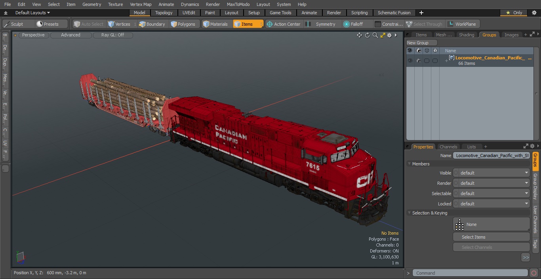Toggle Select Through mode
This screenshot has height=279, width=541.
click(x=425, y=24)
